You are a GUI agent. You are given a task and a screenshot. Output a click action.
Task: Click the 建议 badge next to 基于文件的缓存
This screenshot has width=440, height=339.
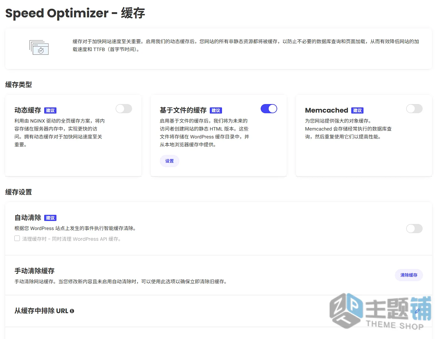point(216,110)
